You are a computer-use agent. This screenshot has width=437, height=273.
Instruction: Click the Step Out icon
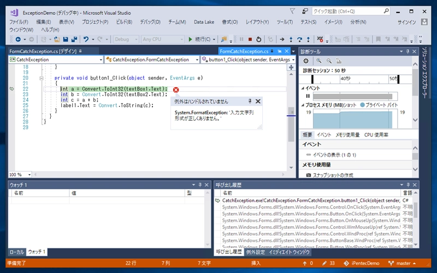[308, 39]
